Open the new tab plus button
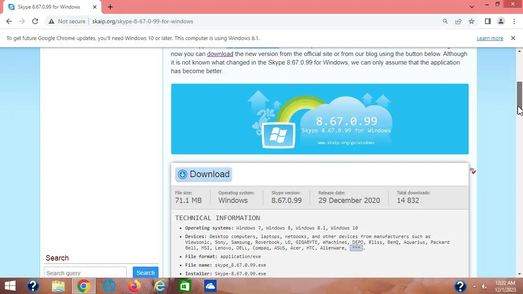Screen dimensions: 523x294 point(110,7)
